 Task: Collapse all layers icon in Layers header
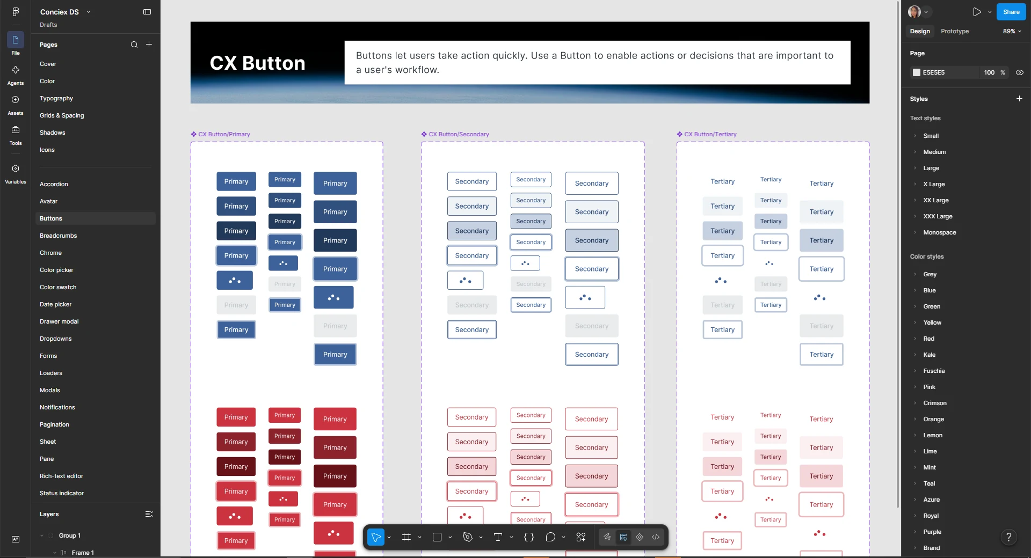[149, 514]
